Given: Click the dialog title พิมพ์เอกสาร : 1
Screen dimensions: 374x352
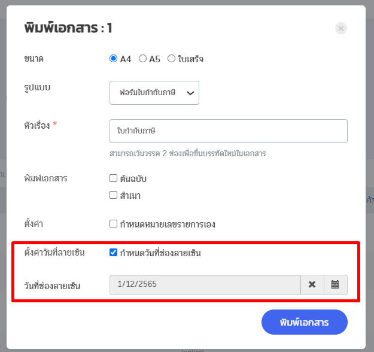Looking at the screenshot, I should point(68,28).
